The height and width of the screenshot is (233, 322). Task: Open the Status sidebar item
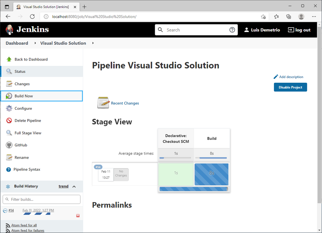click(x=42, y=71)
